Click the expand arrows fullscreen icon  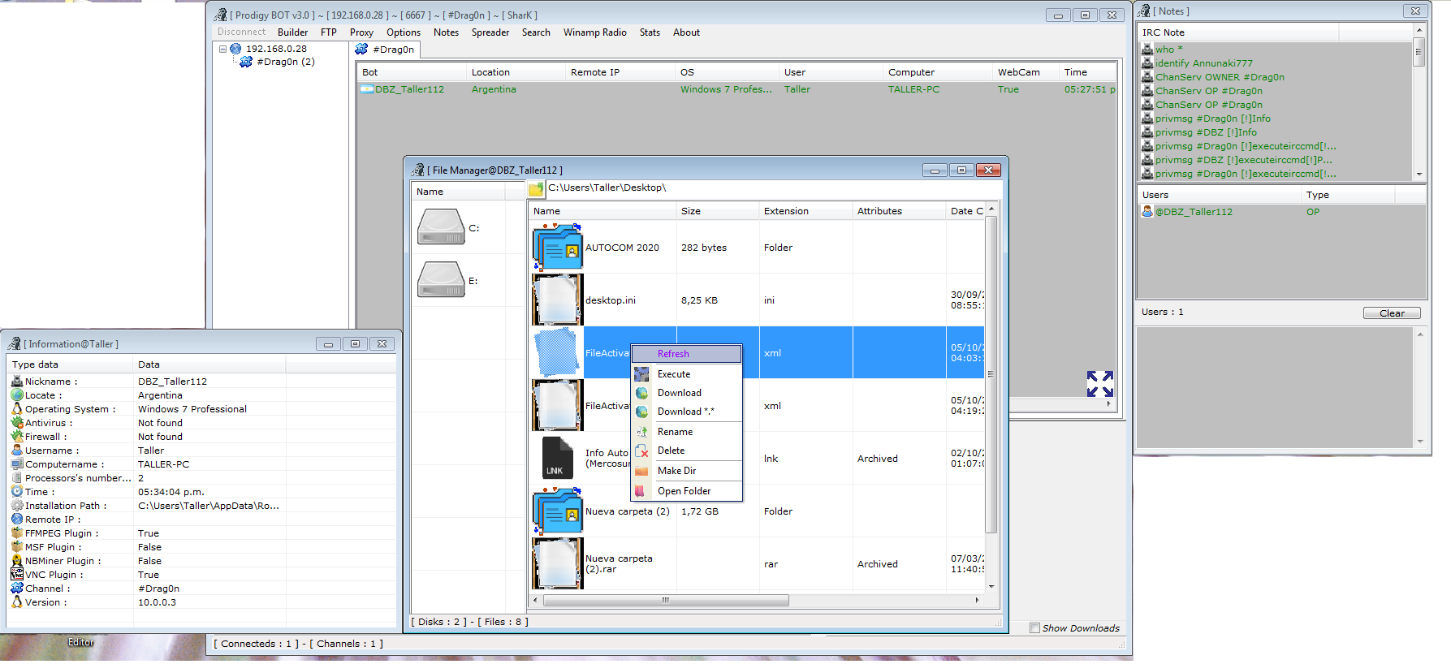(1099, 384)
